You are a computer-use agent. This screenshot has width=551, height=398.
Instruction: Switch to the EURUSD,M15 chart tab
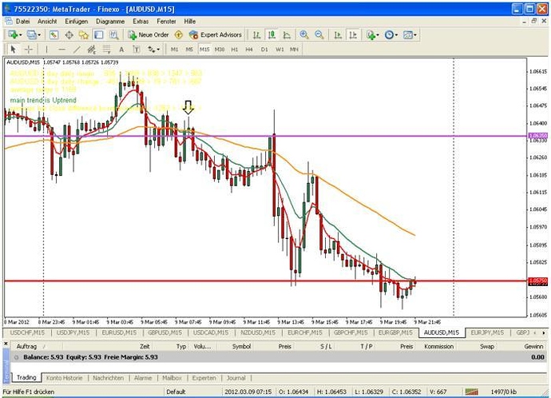click(119, 332)
